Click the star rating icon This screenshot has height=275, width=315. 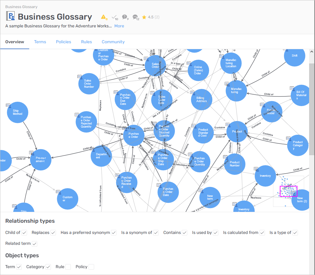coord(144,17)
